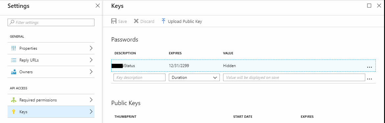Viewport: 385px width, 123px height.
Task: Click the Required permissions hierarchy icon
Action: (14, 100)
